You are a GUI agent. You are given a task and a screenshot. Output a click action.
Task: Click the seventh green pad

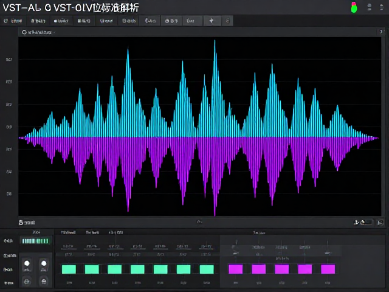coord(207,269)
